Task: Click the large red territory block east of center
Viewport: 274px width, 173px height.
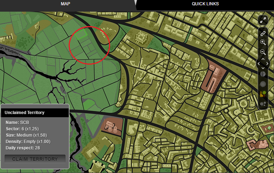Action: tap(213, 76)
